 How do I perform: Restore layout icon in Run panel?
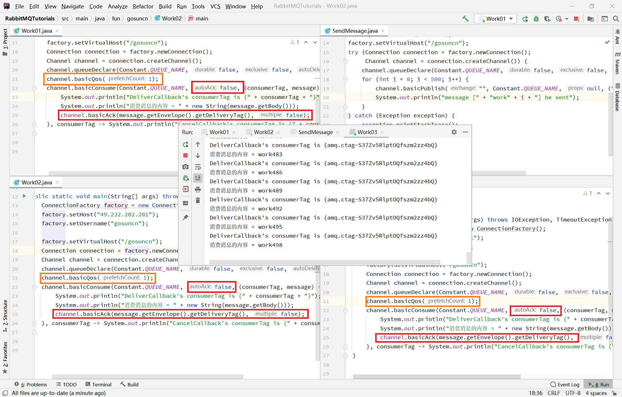click(x=186, y=203)
